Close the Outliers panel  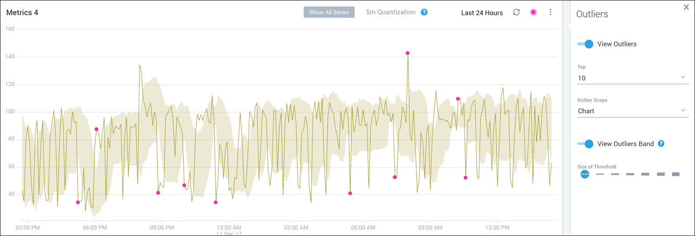click(x=686, y=7)
